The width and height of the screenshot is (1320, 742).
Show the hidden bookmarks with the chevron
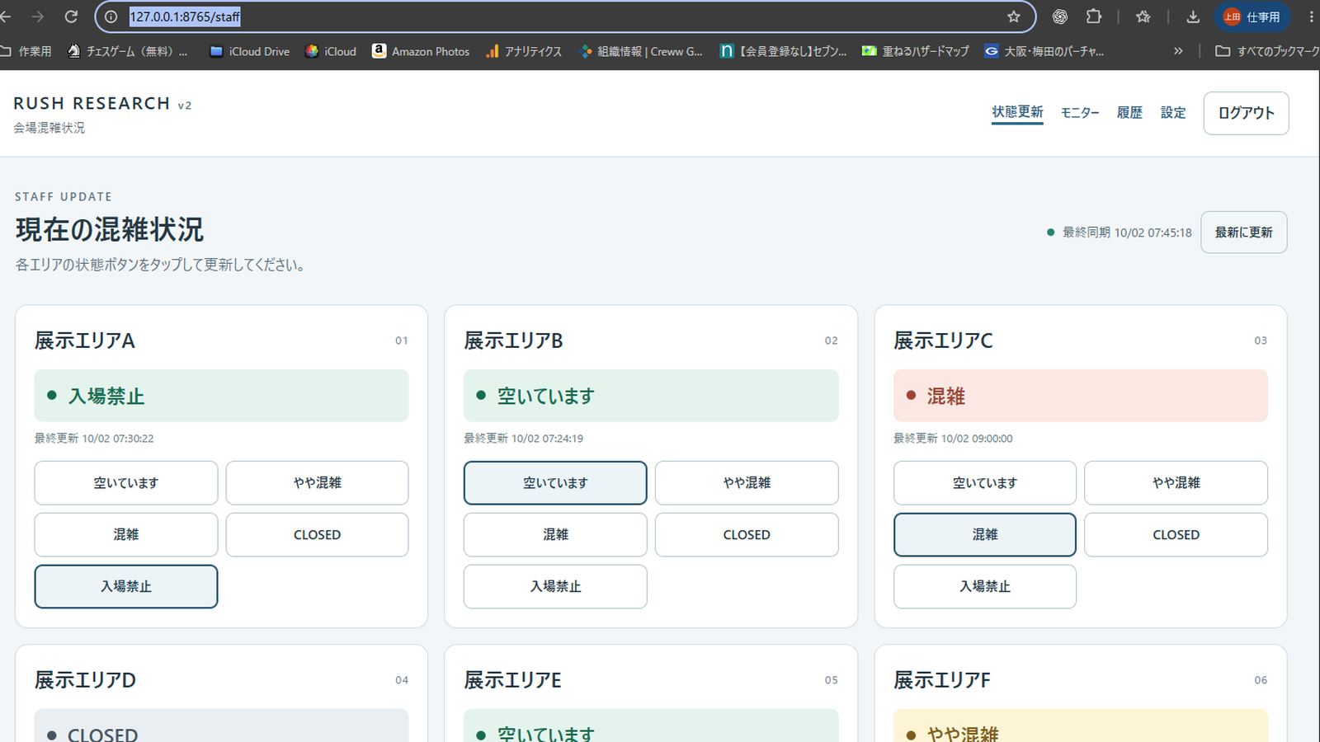pyautogui.click(x=1178, y=51)
